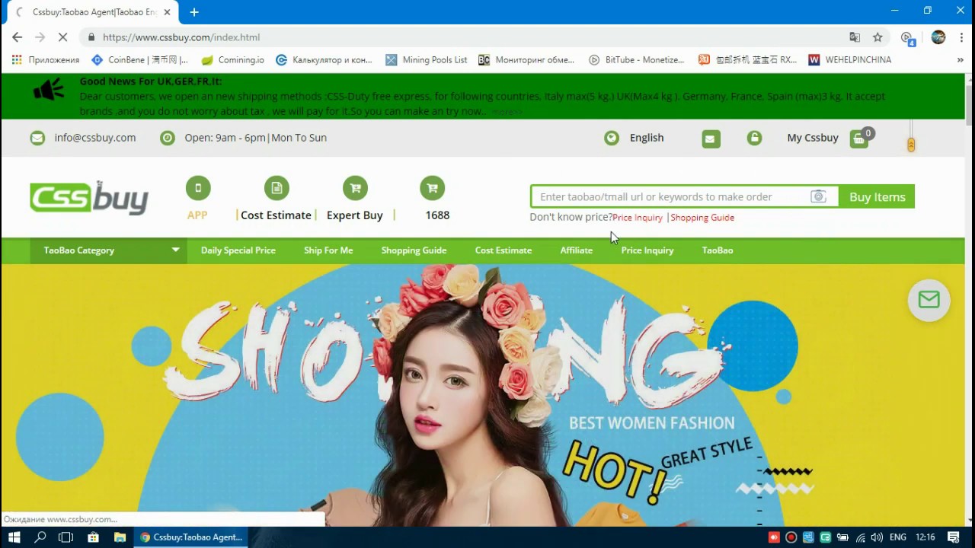975x548 pixels.
Task: Open the English language selector
Action: point(647,138)
